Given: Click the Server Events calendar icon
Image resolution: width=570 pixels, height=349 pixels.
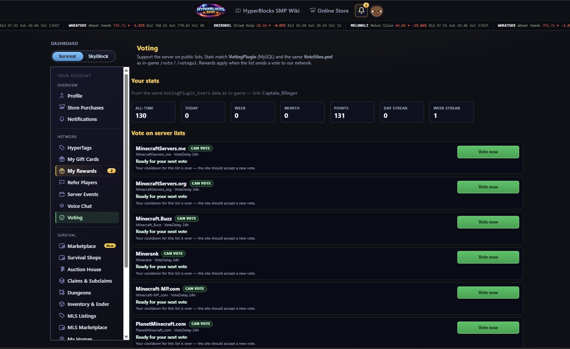Looking at the screenshot, I should (62, 194).
